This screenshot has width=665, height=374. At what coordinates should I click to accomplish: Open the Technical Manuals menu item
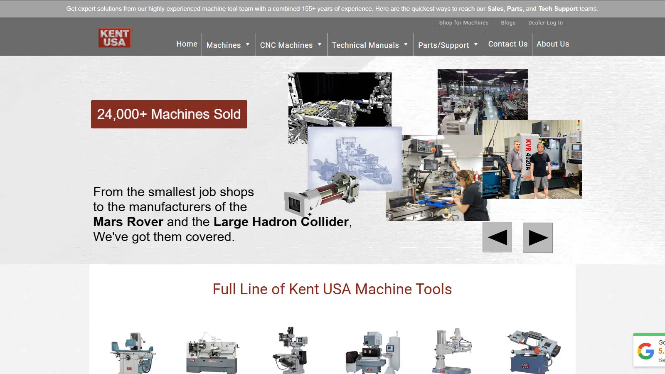(365, 45)
